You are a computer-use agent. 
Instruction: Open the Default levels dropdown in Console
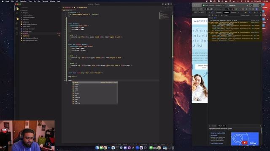245,15
